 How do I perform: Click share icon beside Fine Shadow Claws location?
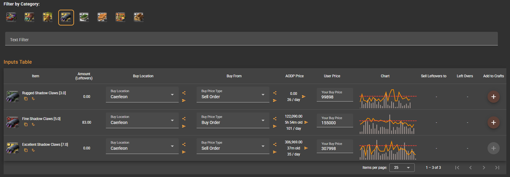pyautogui.click(x=184, y=119)
